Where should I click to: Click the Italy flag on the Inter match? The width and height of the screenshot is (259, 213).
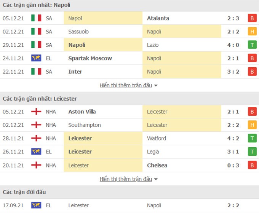[36, 71]
